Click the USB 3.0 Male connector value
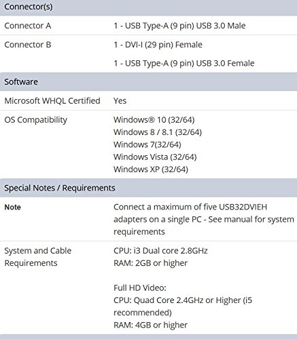The image size is (297, 339). click(179, 26)
